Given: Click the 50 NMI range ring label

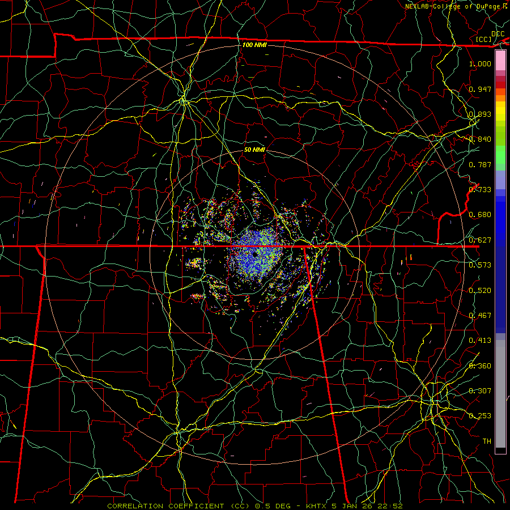Looking at the screenshot, I should (x=254, y=150).
